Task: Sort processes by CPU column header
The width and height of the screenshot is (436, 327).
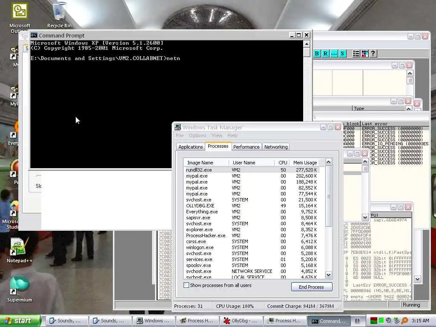Action: [282, 162]
